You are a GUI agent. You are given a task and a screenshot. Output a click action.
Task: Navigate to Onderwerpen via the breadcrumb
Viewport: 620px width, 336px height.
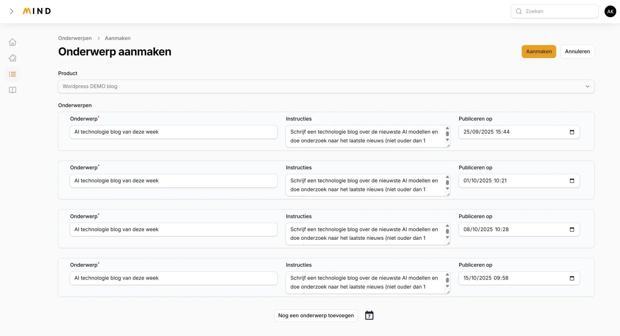point(75,38)
